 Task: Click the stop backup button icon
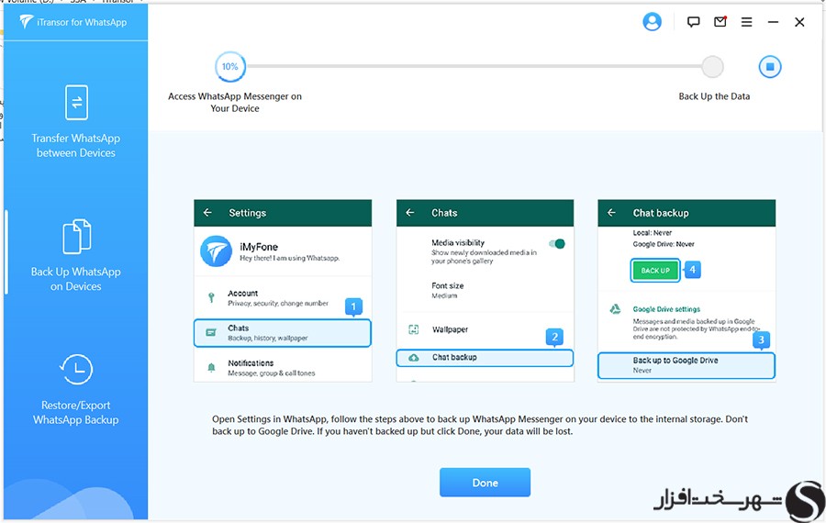click(770, 67)
